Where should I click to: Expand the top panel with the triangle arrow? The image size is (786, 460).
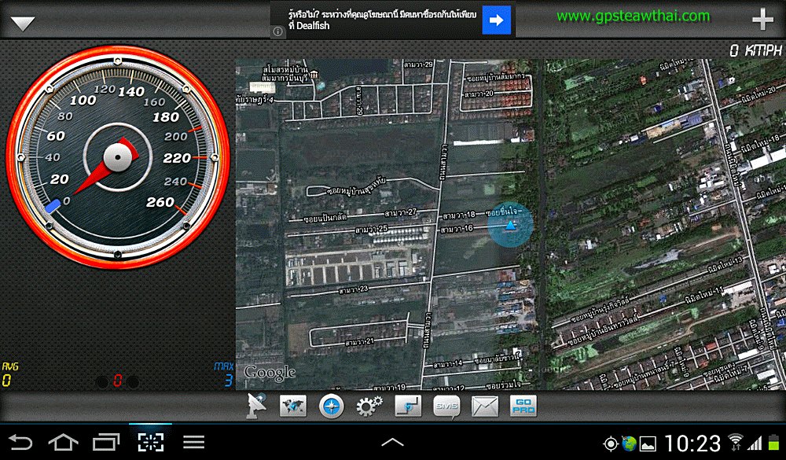tap(24, 21)
